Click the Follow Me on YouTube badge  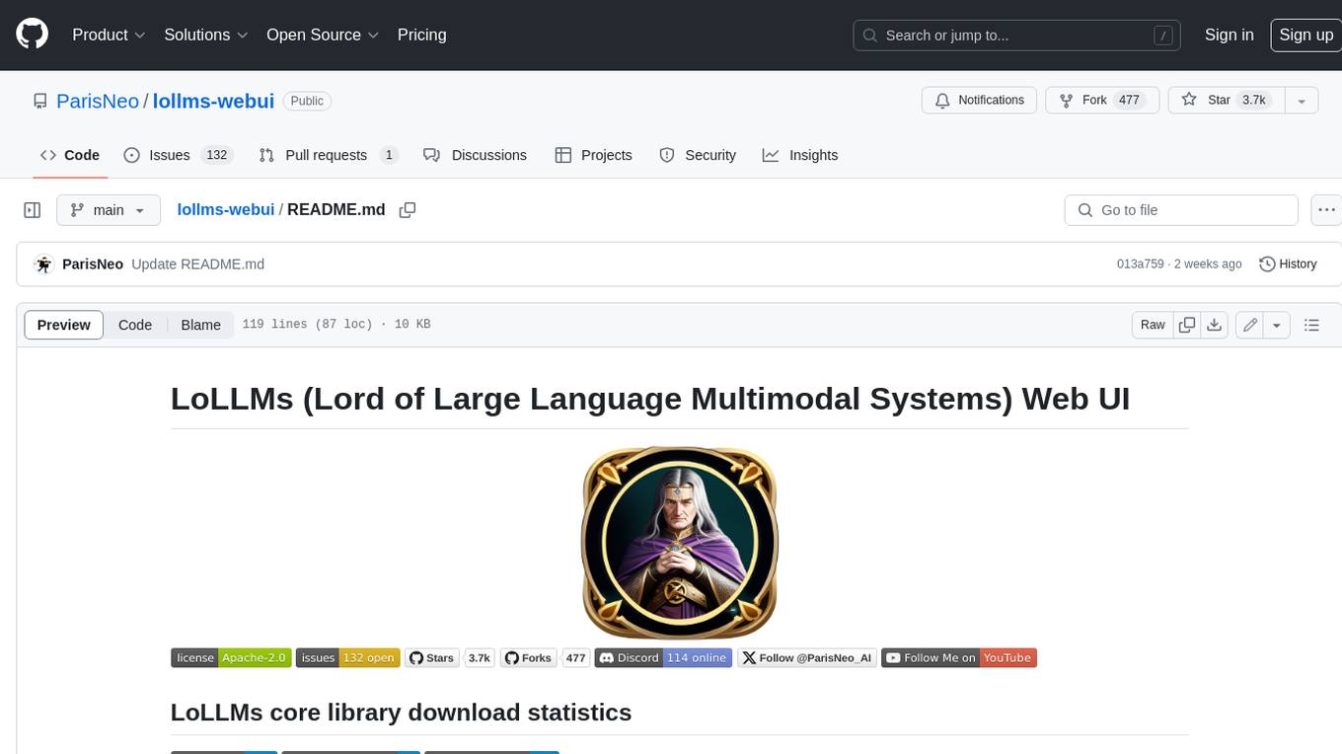[x=959, y=658]
